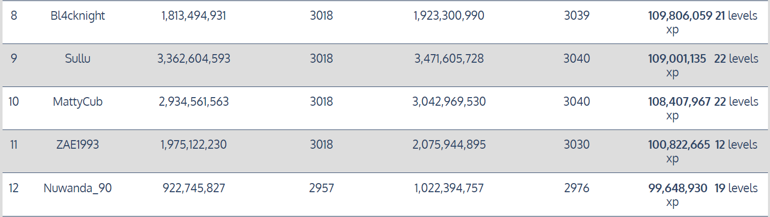Click ZAE1993's ending level 3030
770x217 pixels.
577,145
